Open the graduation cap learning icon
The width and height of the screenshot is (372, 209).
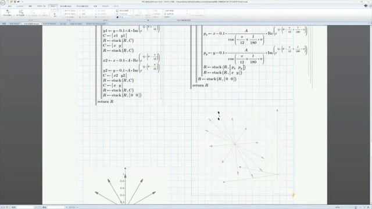[366, 6]
